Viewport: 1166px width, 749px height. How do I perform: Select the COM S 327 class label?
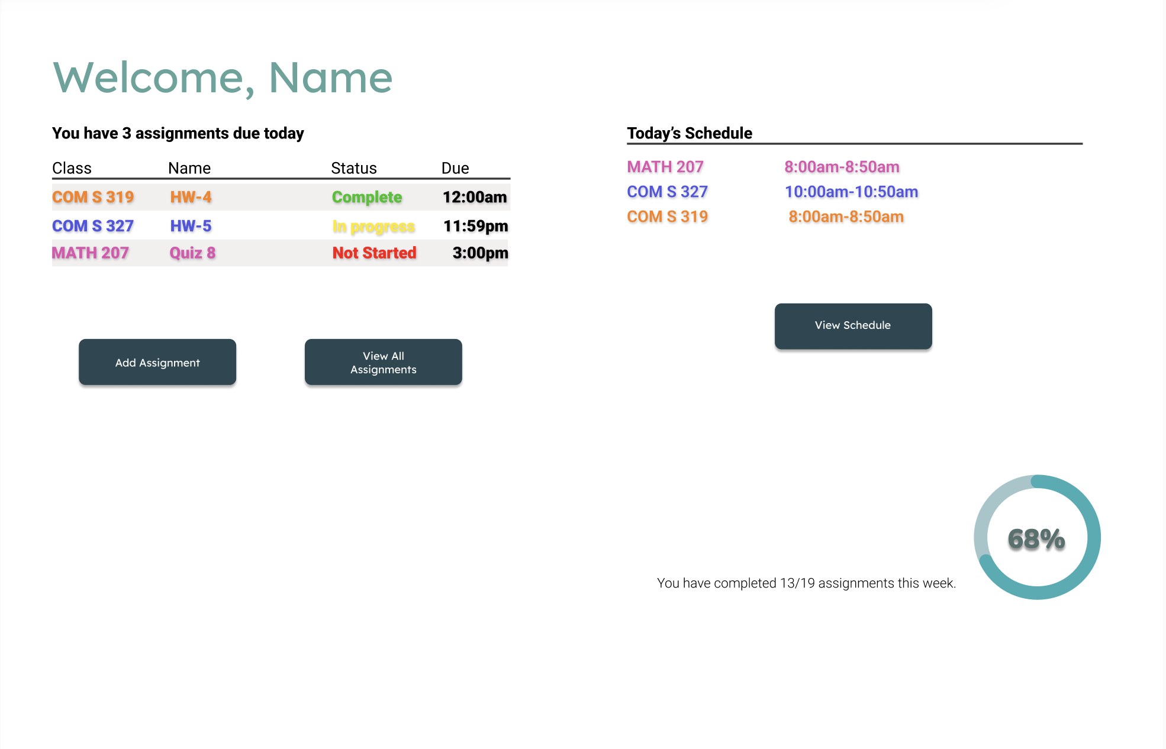(x=92, y=225)
